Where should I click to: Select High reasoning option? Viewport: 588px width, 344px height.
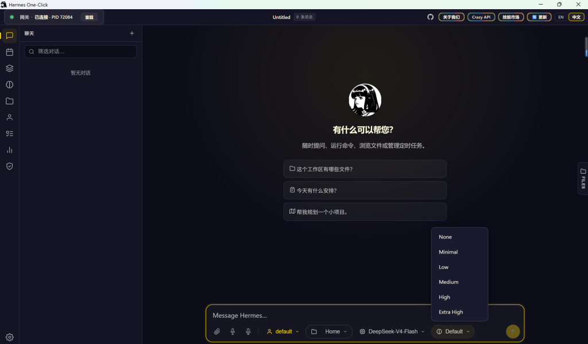(459, 297)
